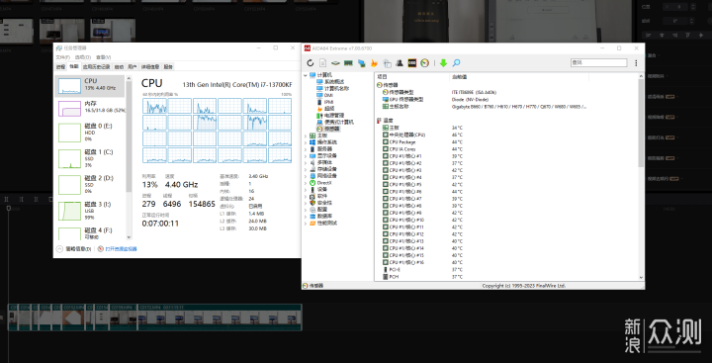Switch to Task Manager 应用历史记录 tab
Image resolution: width=712 pixels, height=363 pixels.
pyautogui.click(x=96, y=67)
